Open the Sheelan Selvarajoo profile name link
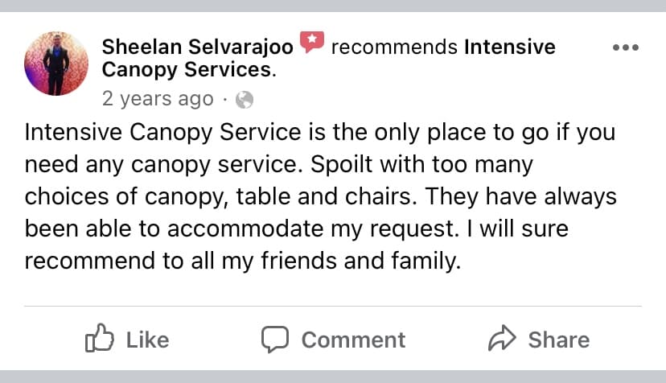 (x=197, y=47)
